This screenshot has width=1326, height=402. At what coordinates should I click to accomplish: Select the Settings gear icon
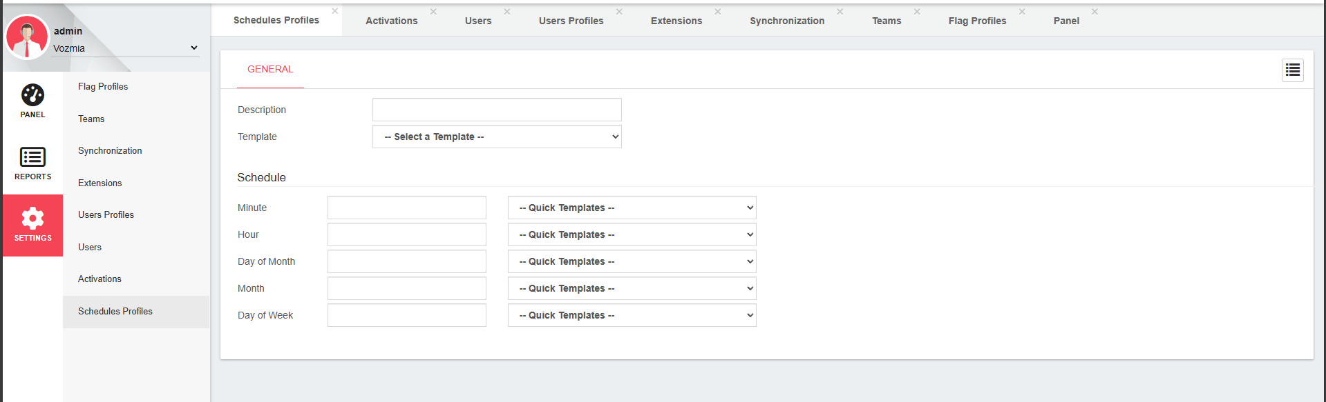(32, 219)
